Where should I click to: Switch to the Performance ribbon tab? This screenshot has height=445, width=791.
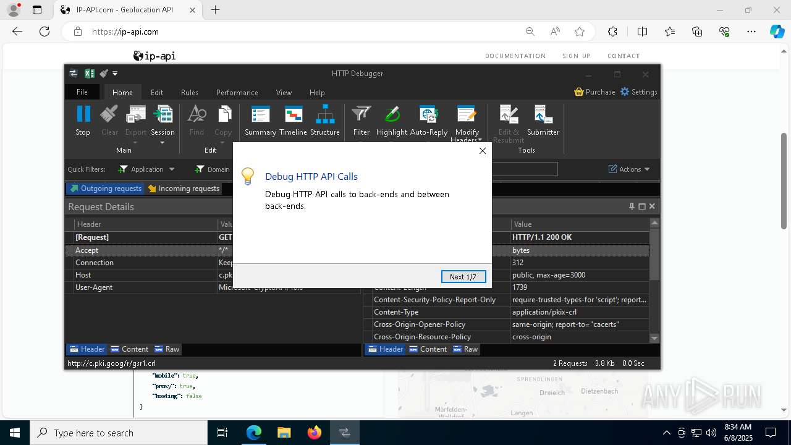coord(237,93)
